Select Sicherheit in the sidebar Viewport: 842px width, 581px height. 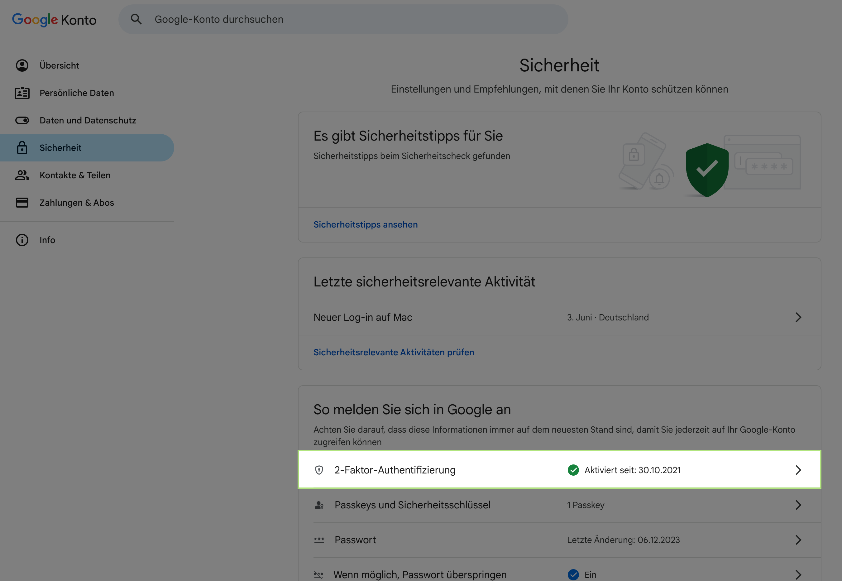click(x=60, y=148)
